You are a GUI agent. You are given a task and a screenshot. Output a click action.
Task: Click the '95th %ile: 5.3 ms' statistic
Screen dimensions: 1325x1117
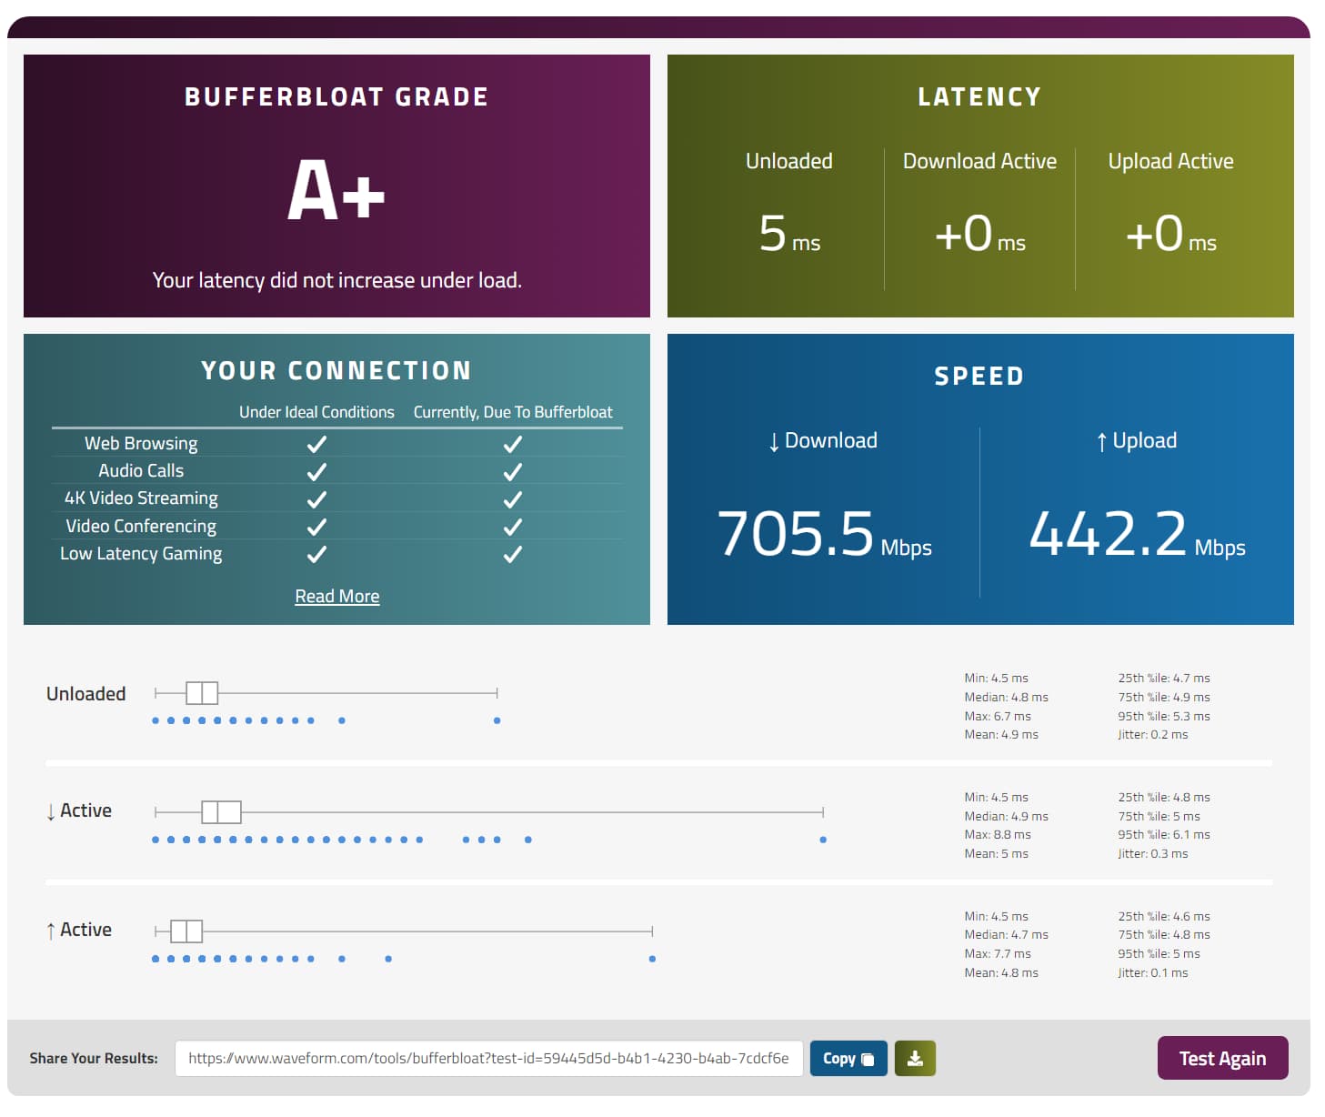click(x=1164, y=716)
